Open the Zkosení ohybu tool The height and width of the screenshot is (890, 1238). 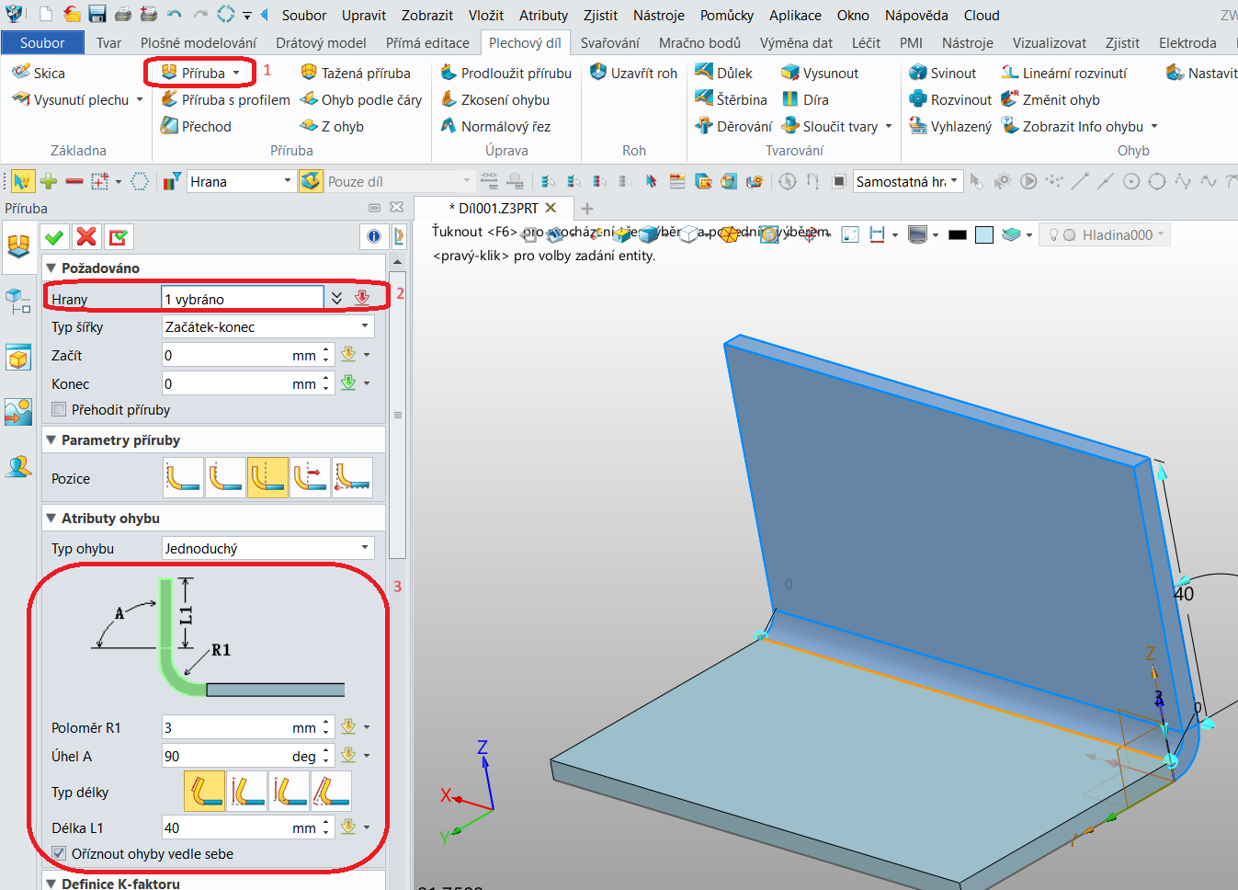[494, 99]
